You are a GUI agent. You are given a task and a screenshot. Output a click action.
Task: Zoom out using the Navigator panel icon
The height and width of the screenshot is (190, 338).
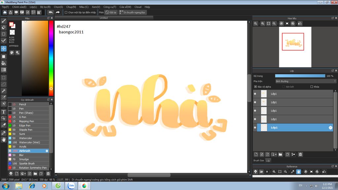coord(274,23)
